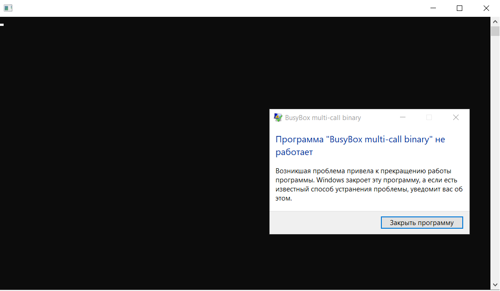Close the console window
This screenshot has width=500, height=291.
[x=486, y=8]
